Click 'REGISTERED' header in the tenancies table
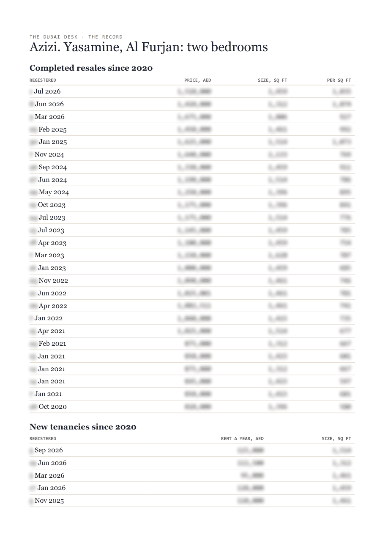The image size is (385, 545). click(x=43, y=439)
